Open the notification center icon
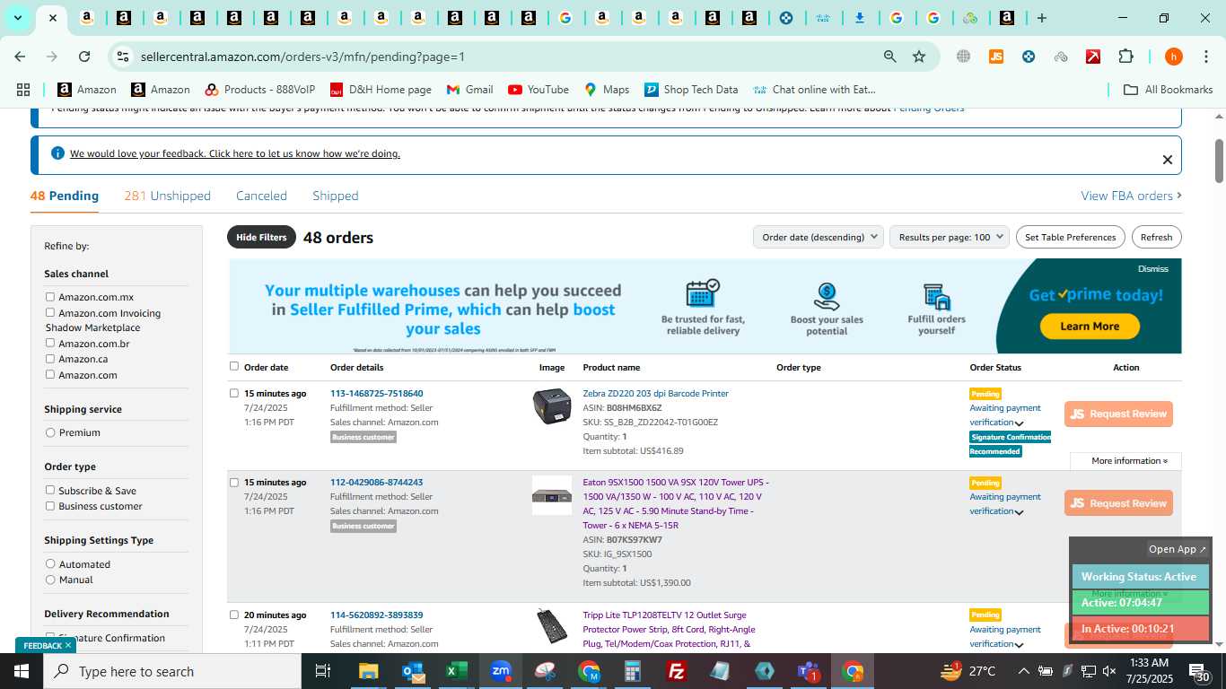1226x689 pixels. (x=1200, y=671)
